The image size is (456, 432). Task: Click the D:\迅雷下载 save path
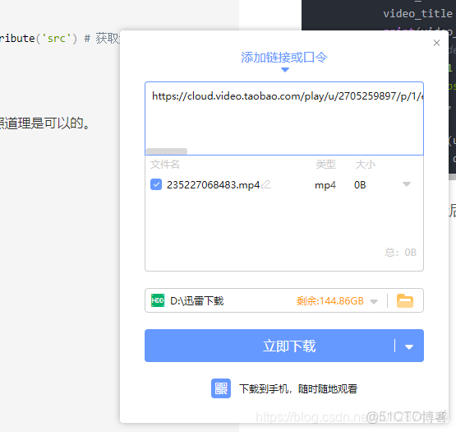coord(197,301)
